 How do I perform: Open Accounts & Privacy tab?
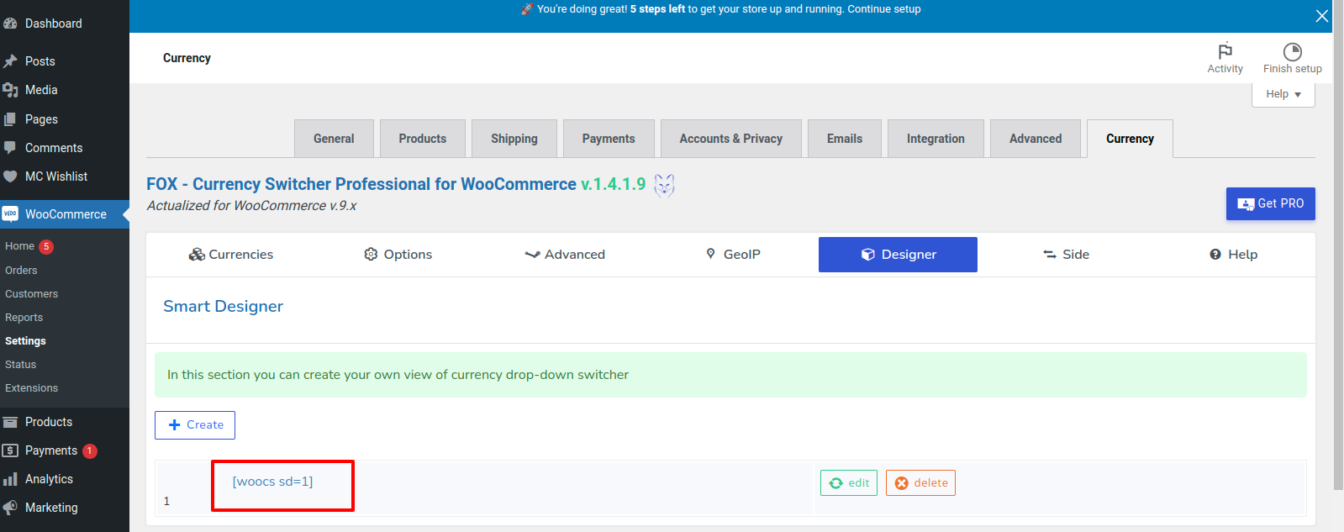point(731,139)
